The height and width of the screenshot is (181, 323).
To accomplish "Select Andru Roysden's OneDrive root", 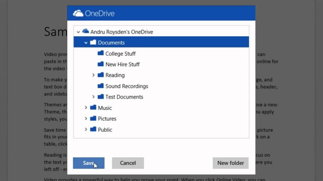I will point(121,31).
